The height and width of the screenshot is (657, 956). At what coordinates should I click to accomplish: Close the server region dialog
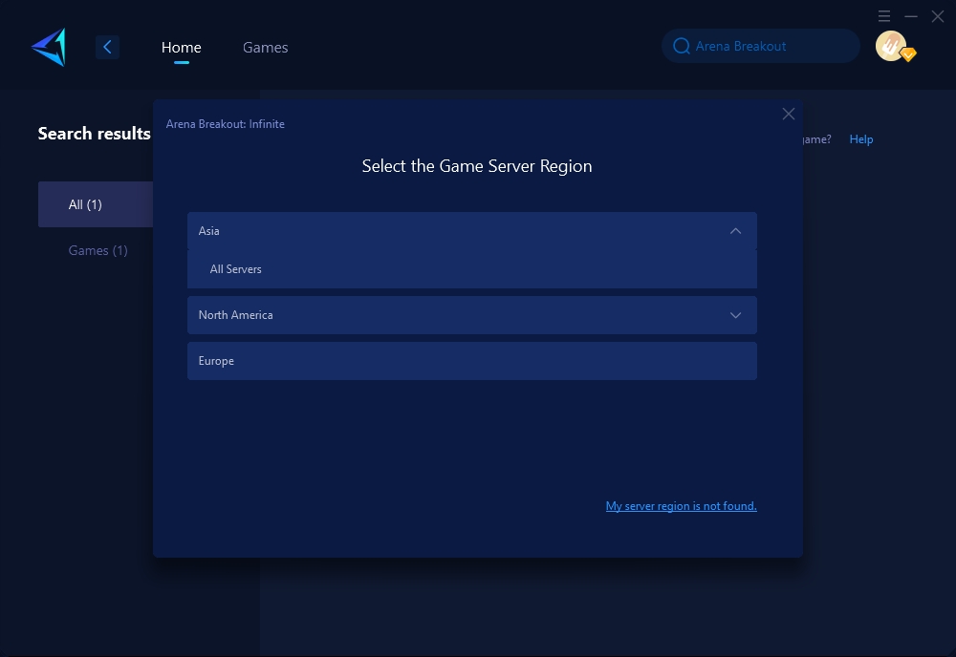coord(789,114)
